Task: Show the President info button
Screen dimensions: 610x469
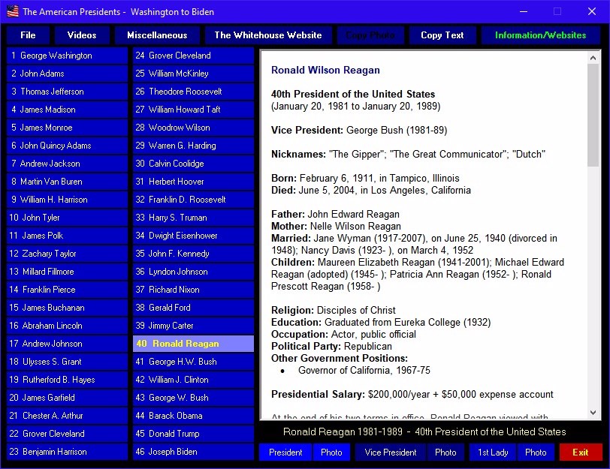Action: point(285,452)
